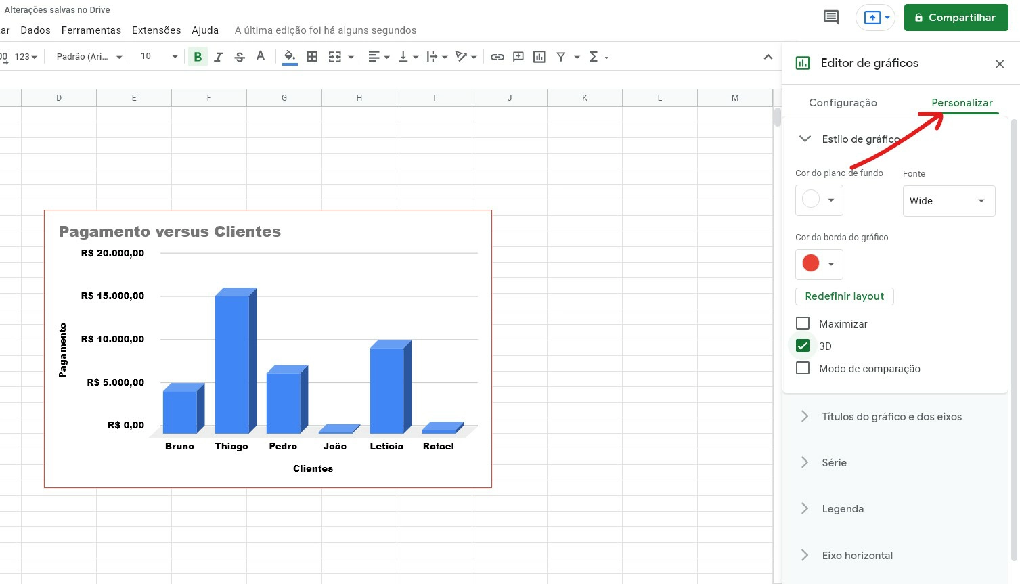Toggle bold formatting in the toolbar
This screenshot has height=584, width=1020.
pos(198,57)
